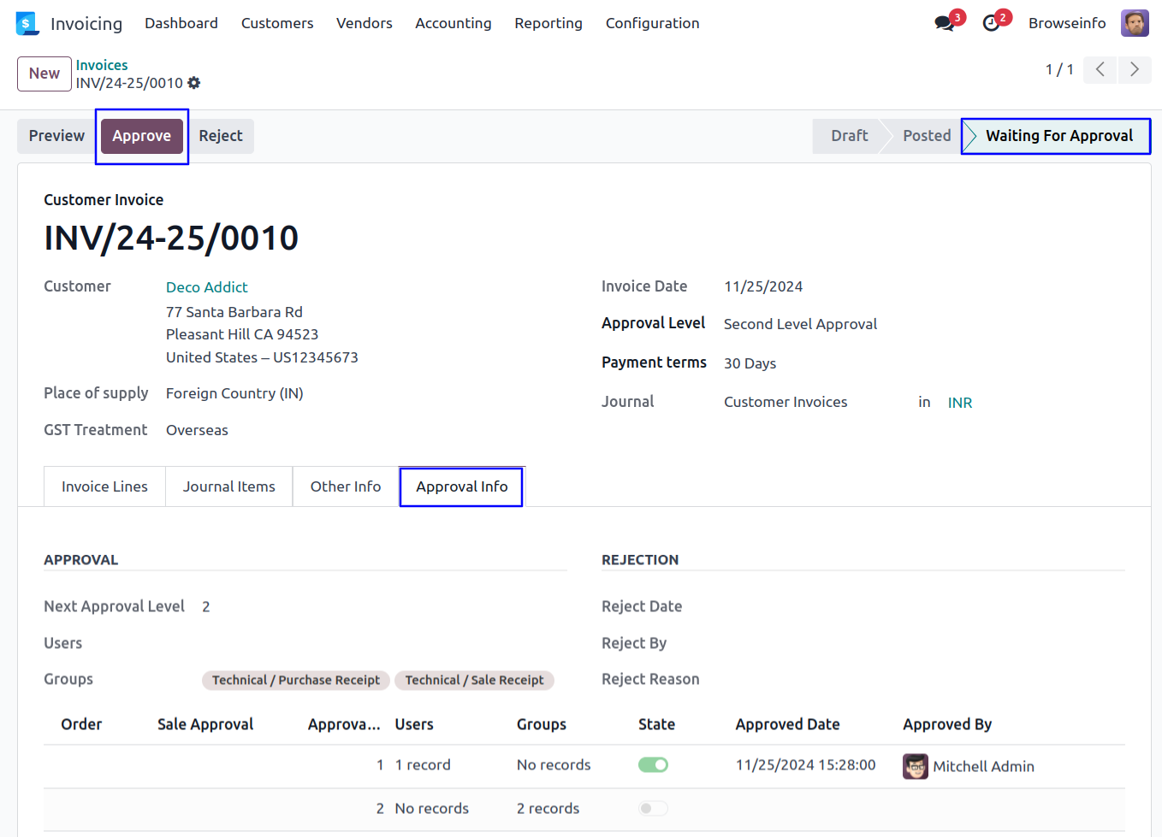1162x837 pixels.
Task: Open the Deco Addict customer link
Action: click(207, 287)
